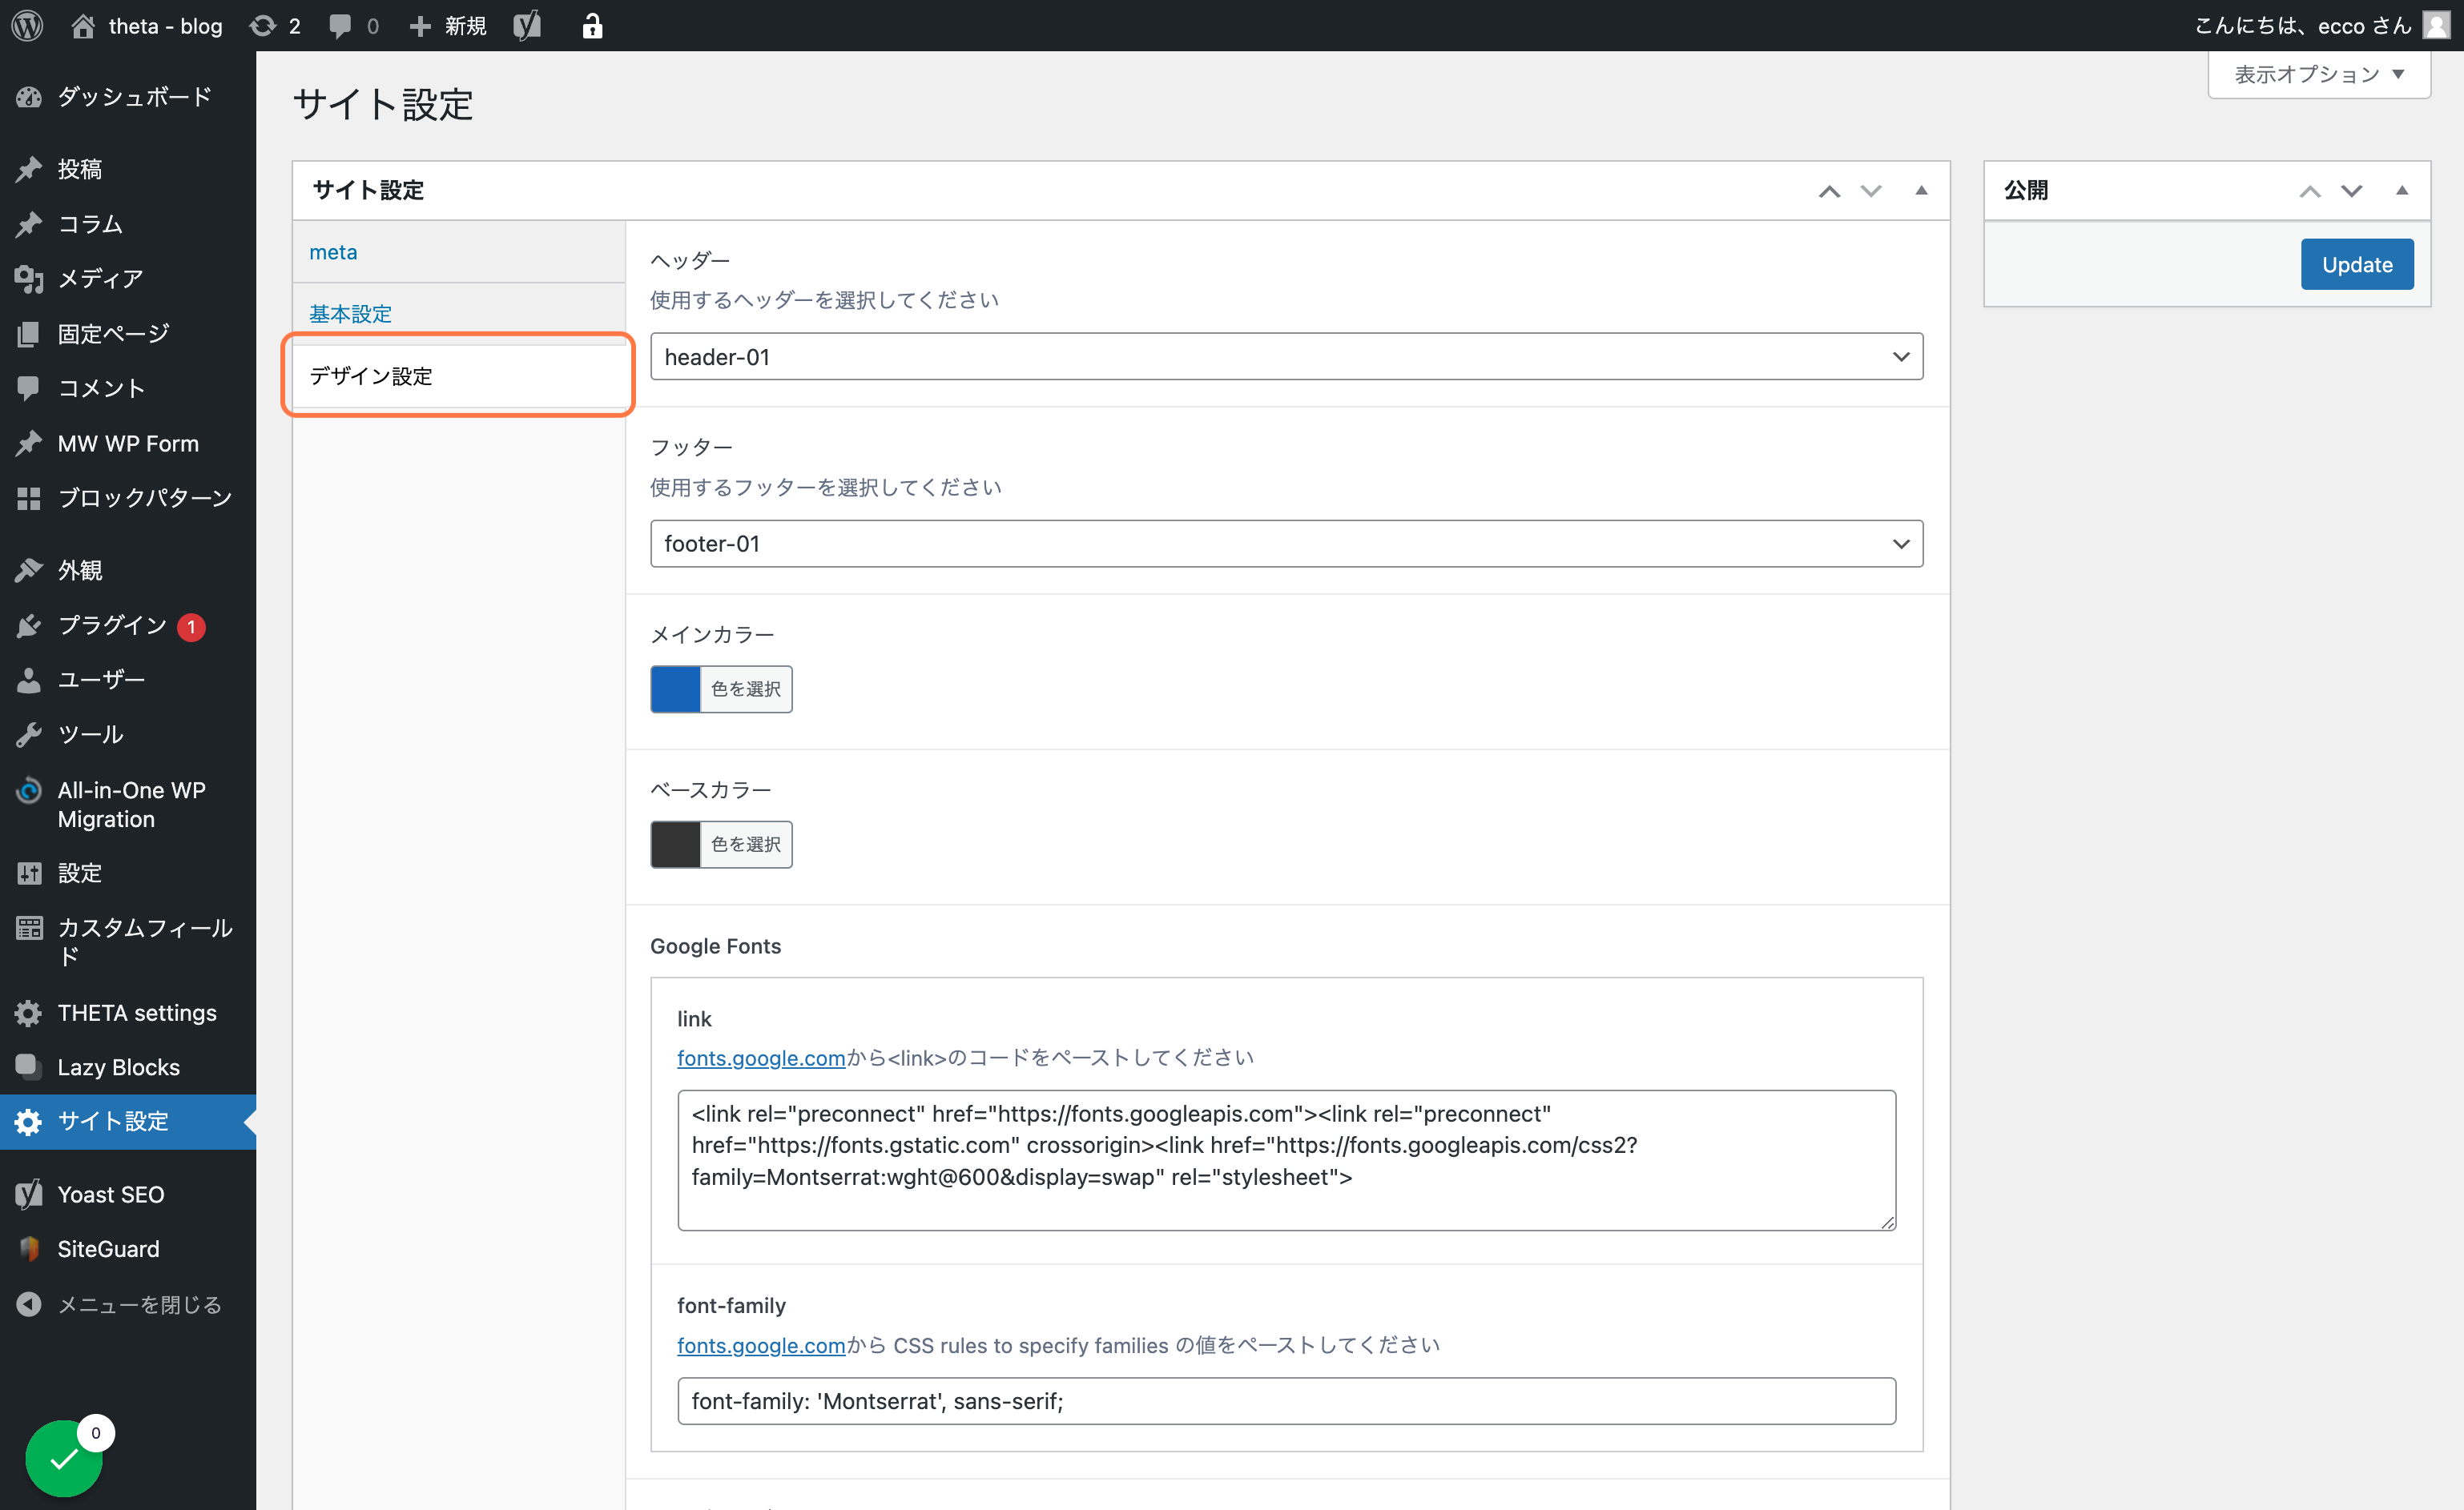The height and width of the screenshot is (1510, 2464).
Task: Open the Yoast SEO icon in top bar
Action: tap(527, 26)
